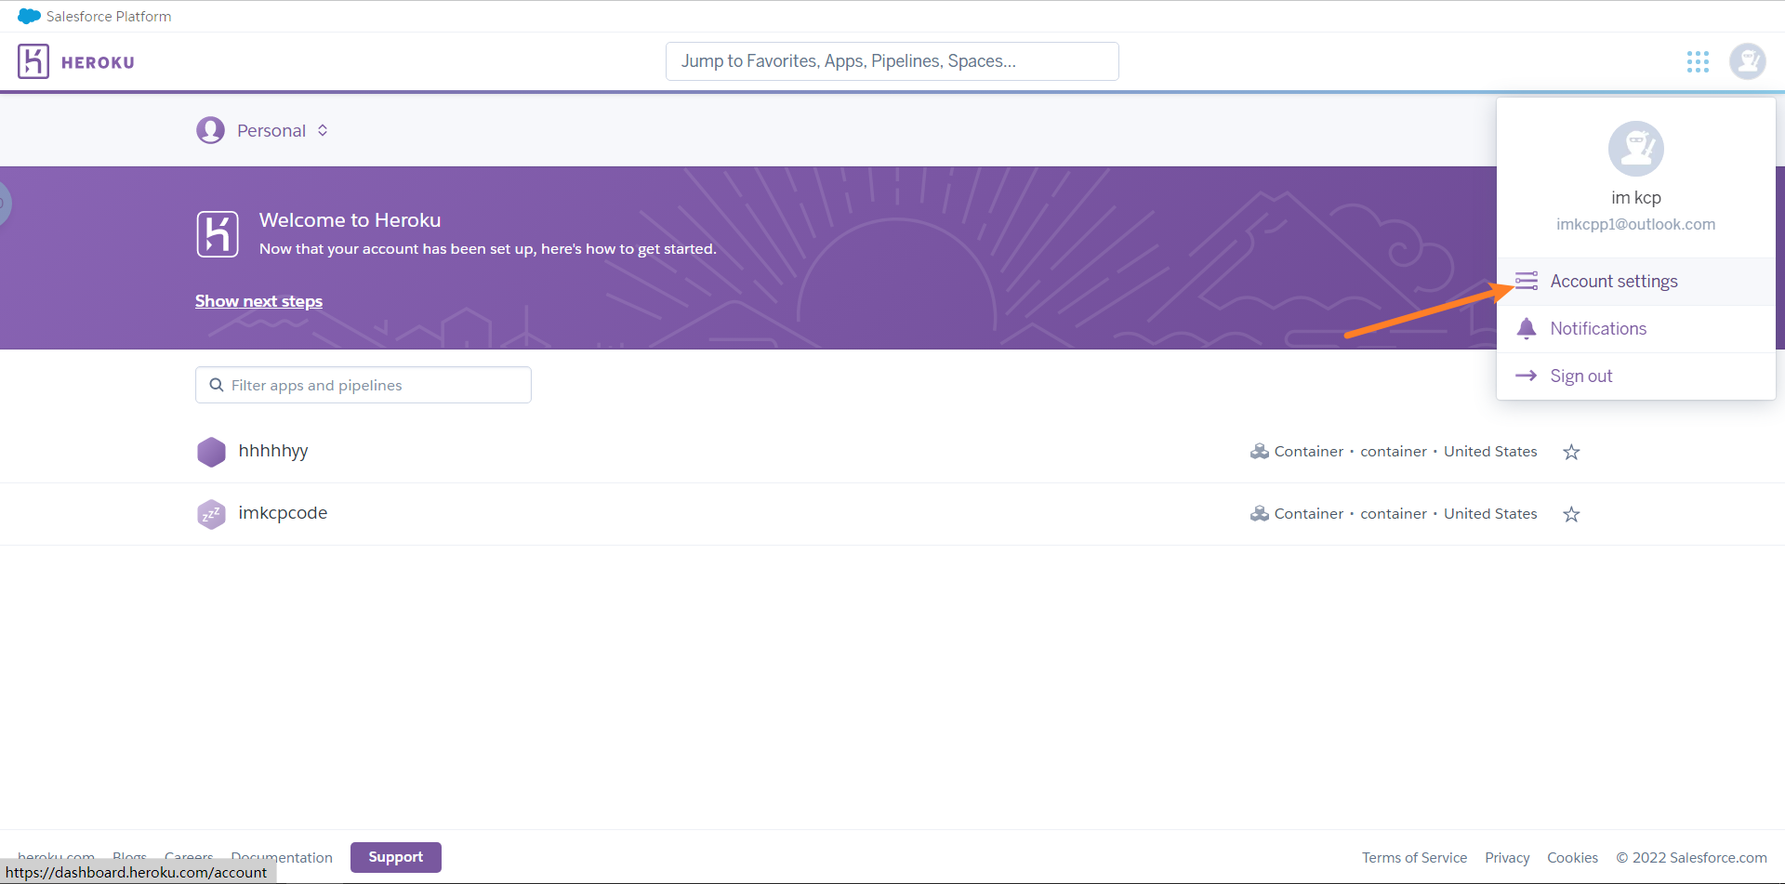Click the hhhhhyy app hexagon icon
This screenshot has width=1785, height=884.
point(211,452)
